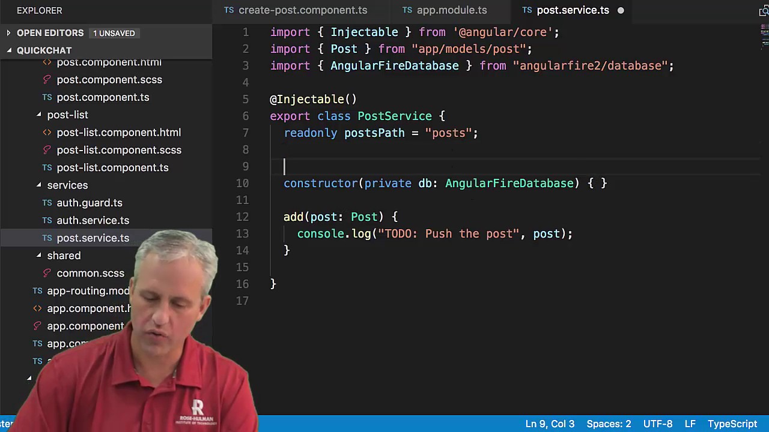The width and height of the screenshot is (769, 432).
Task: Open post.component.scss file
Action: point(109,80)
